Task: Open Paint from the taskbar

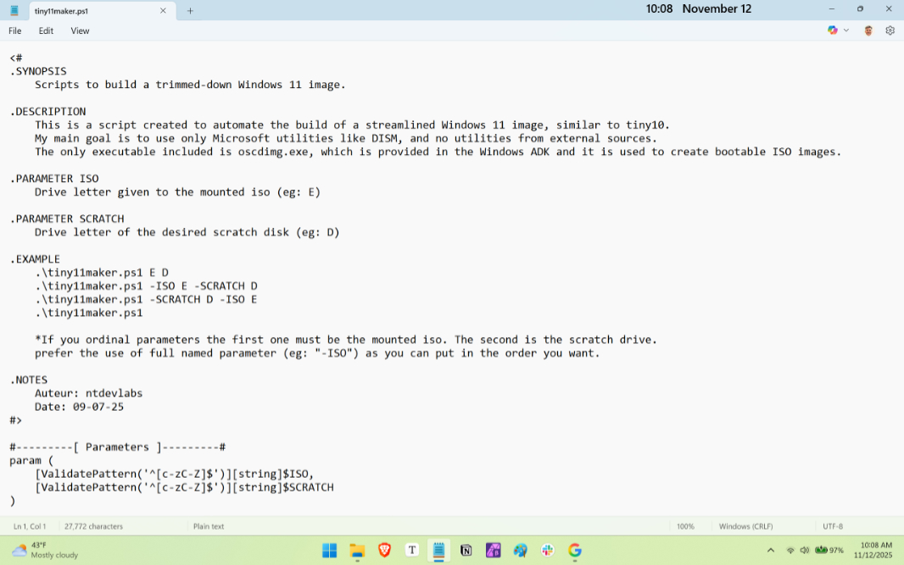Action: click(519, 550)
